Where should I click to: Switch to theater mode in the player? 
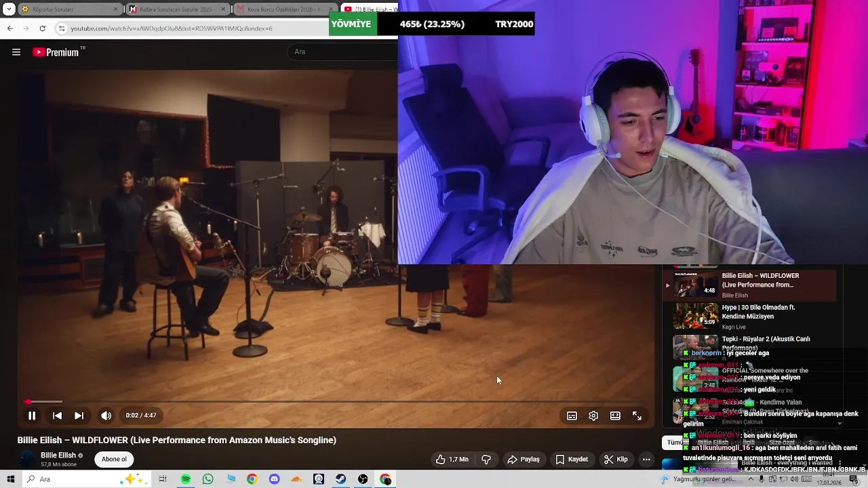point(615,415)
